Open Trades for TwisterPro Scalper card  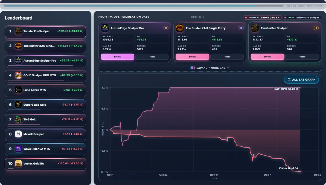coord(302,57)
